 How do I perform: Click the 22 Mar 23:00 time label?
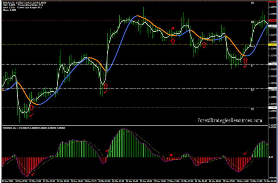point(49,181)
